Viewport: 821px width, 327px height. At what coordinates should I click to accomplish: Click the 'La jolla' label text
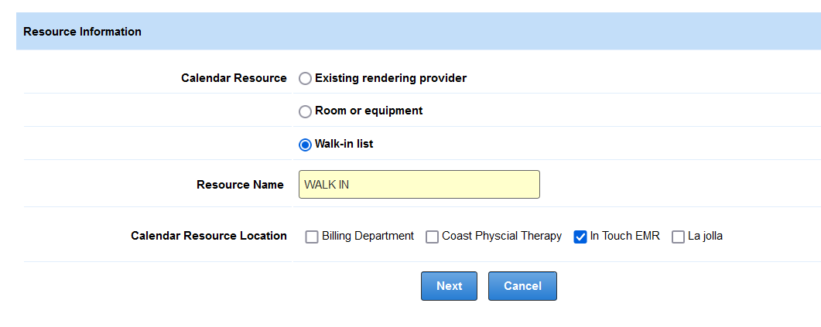705,236
